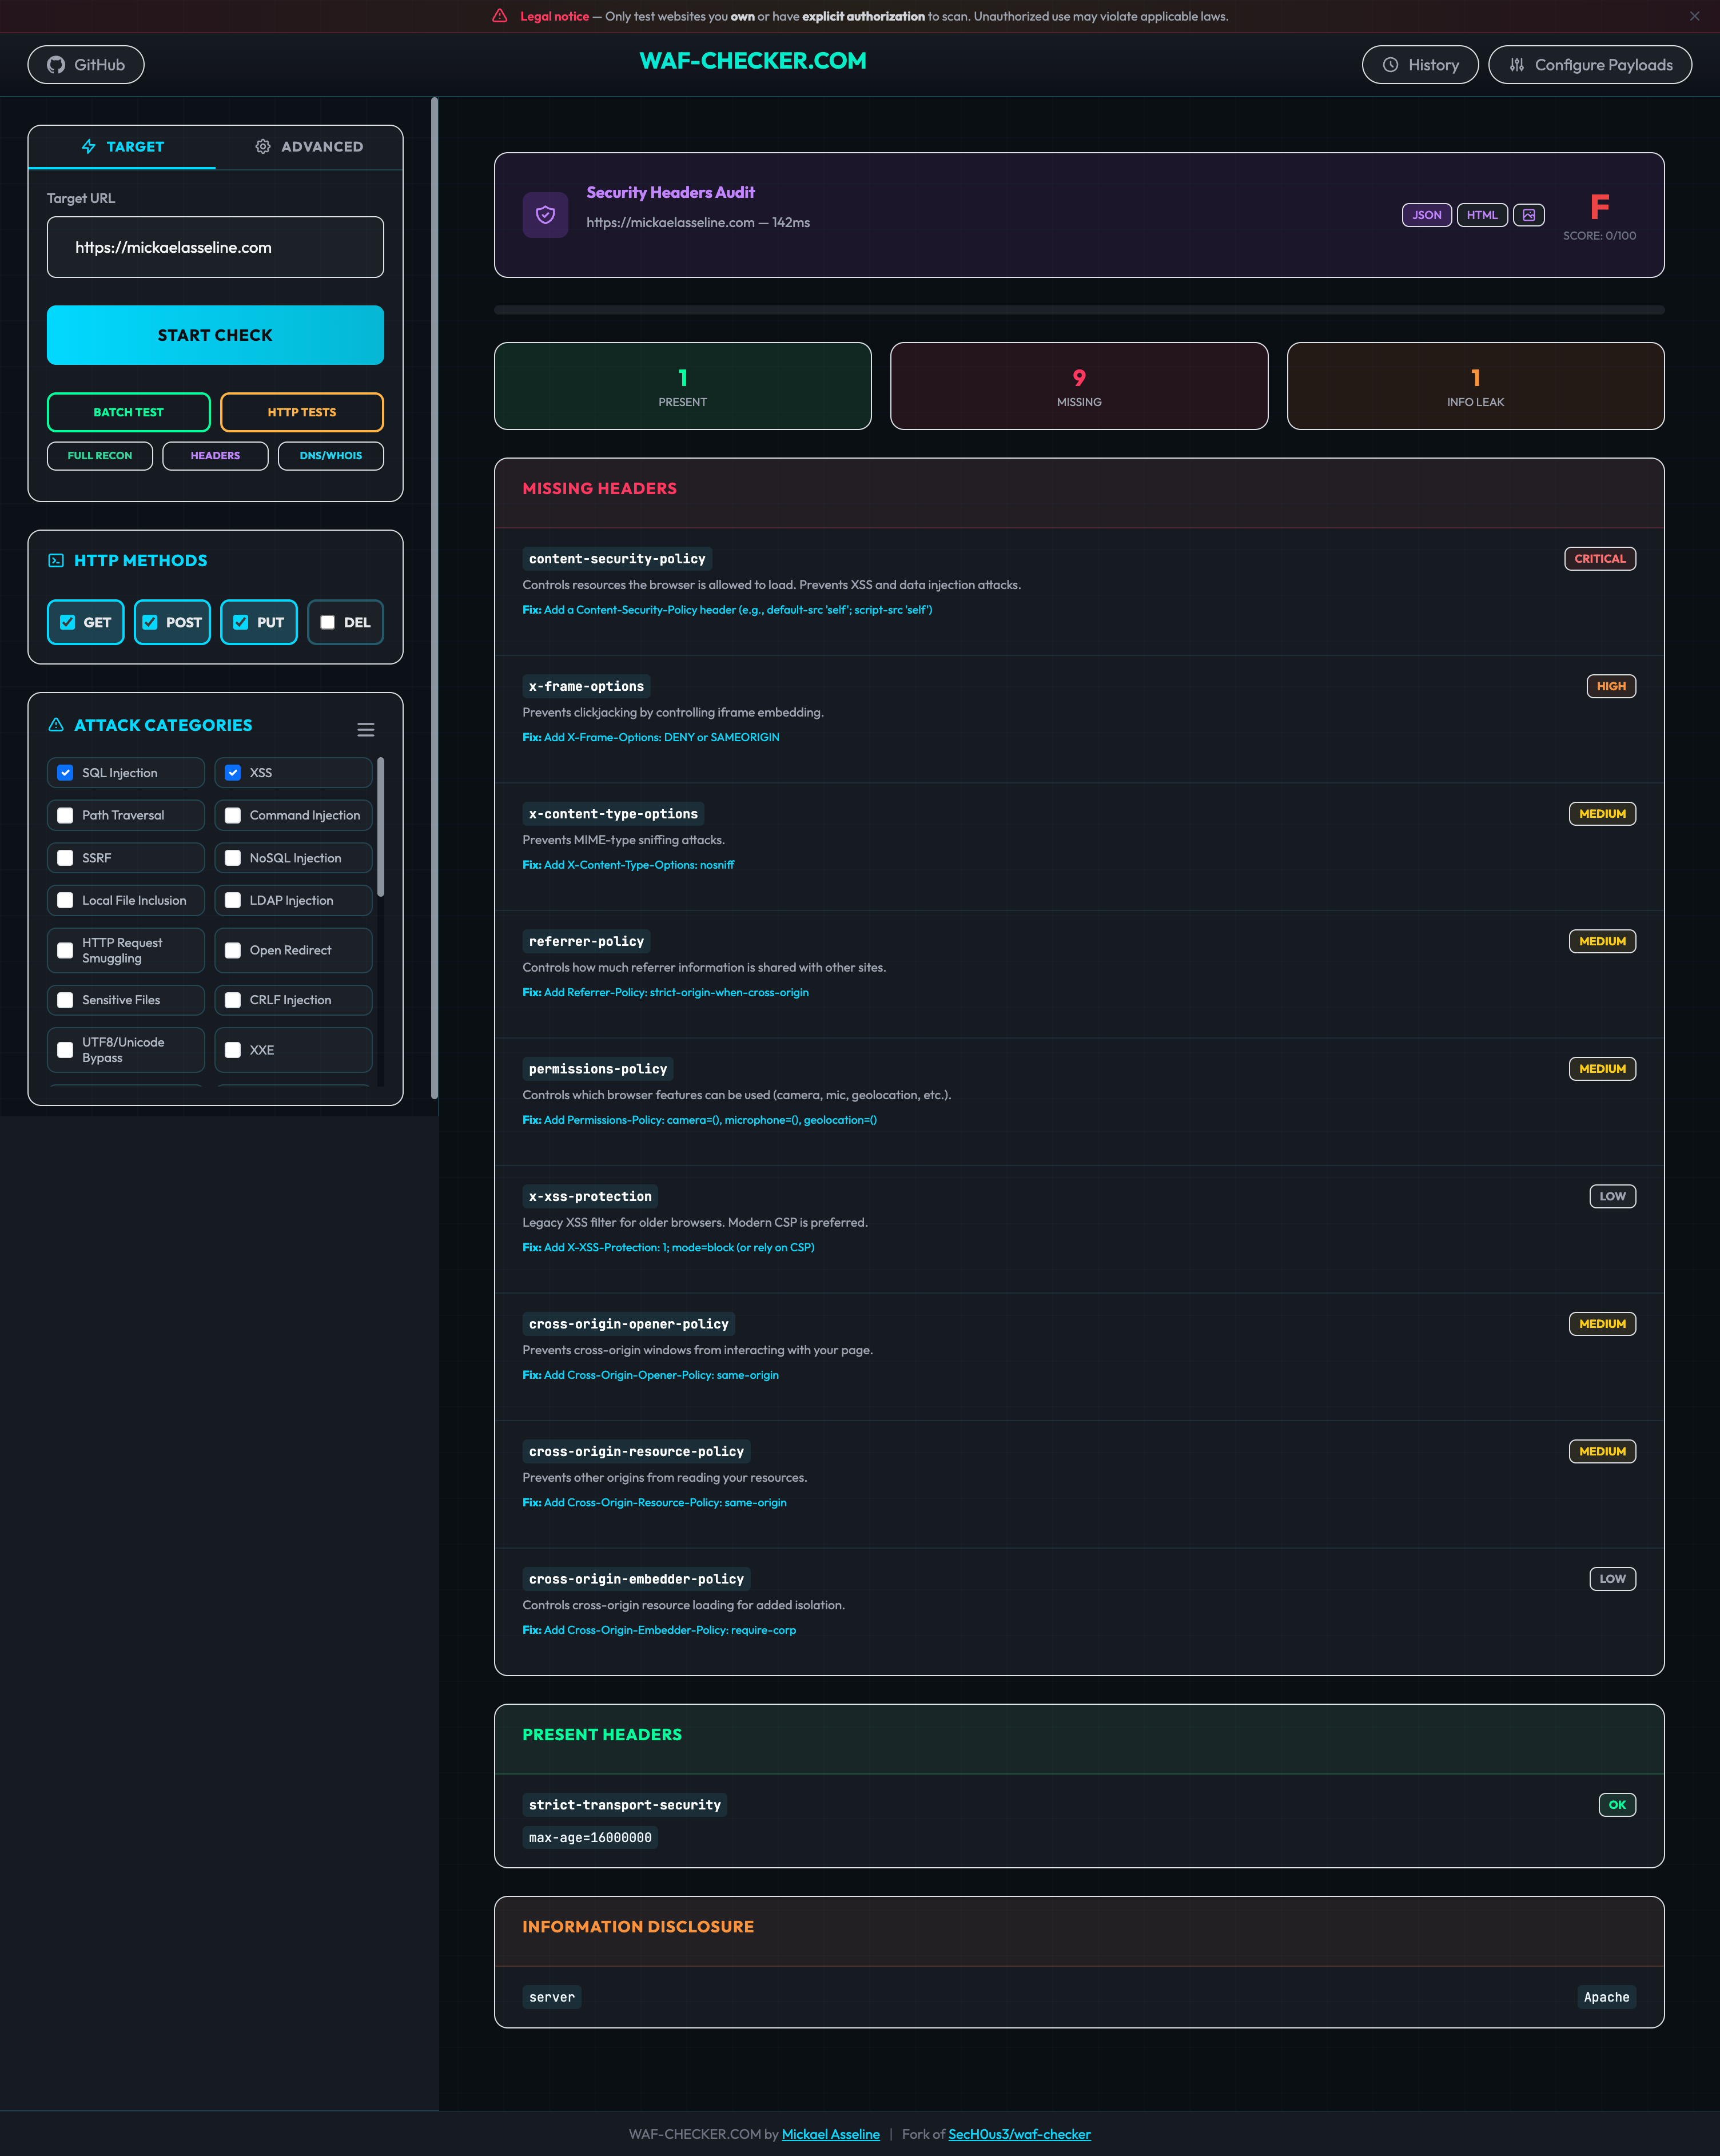Enable the DEL HTTP method checkbox
This screenshot has height=2156, width=1720.
327,622
